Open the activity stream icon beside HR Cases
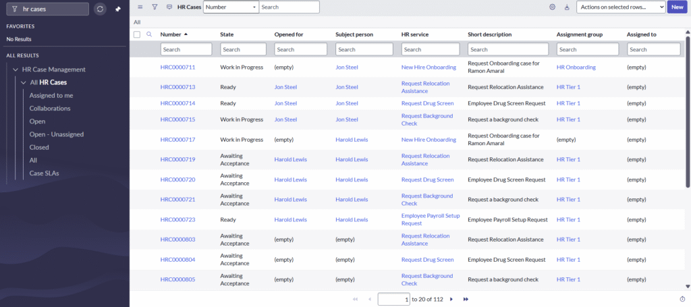The height and width of the screenshot is (307, 691). tap(169, 7)
